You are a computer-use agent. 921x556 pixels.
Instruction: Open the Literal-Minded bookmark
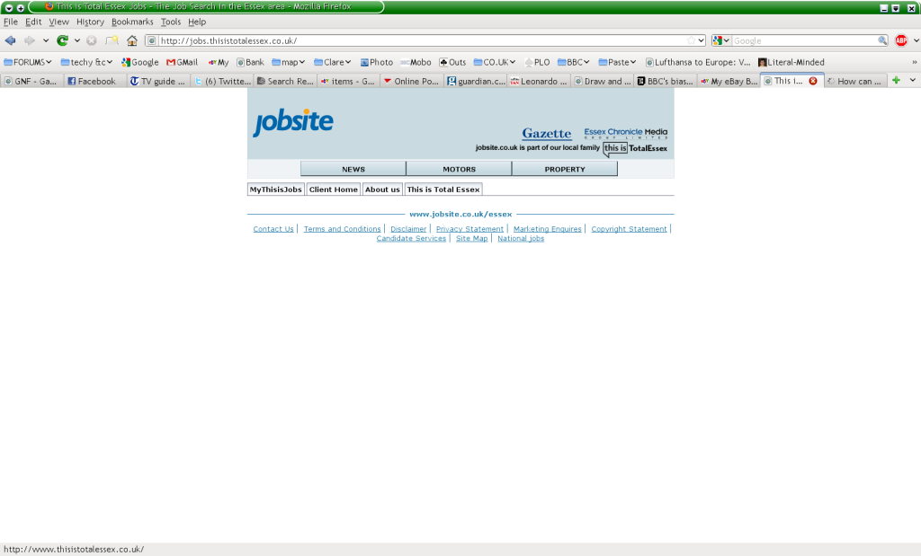[791, 62]
